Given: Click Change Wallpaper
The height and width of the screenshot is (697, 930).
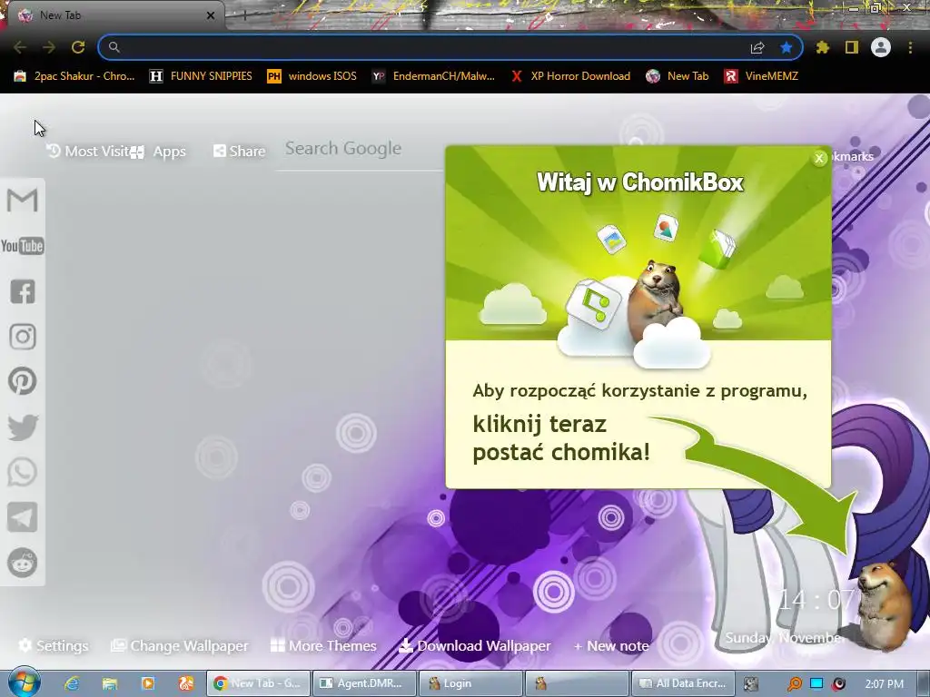Looking at the screenshot, I should pyautogui.click(x=180, y=645).
